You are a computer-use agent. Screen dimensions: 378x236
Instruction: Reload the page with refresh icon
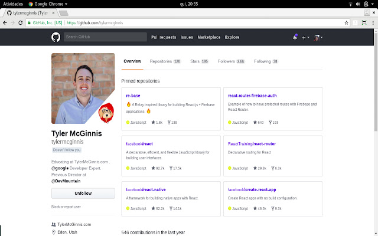[21, 22]
